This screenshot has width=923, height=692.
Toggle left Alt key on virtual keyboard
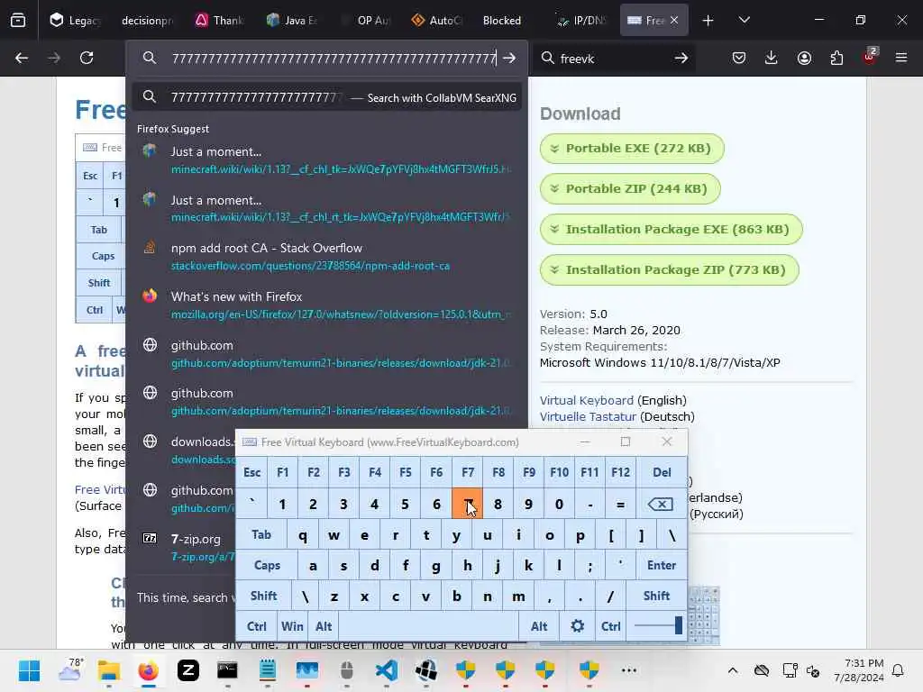(324, 626)
